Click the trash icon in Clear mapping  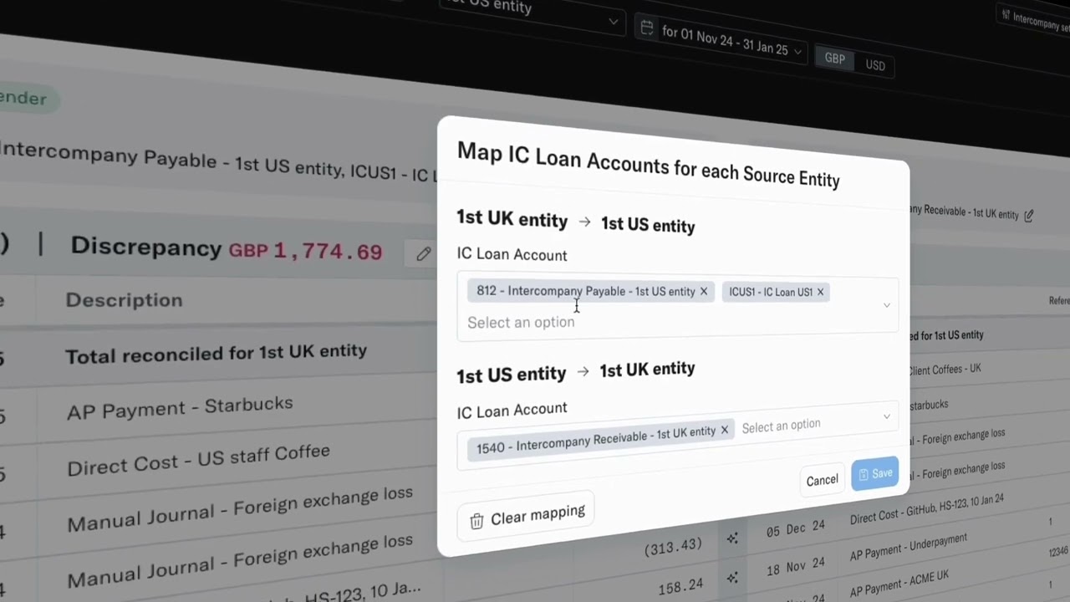(x=476, y=521)
